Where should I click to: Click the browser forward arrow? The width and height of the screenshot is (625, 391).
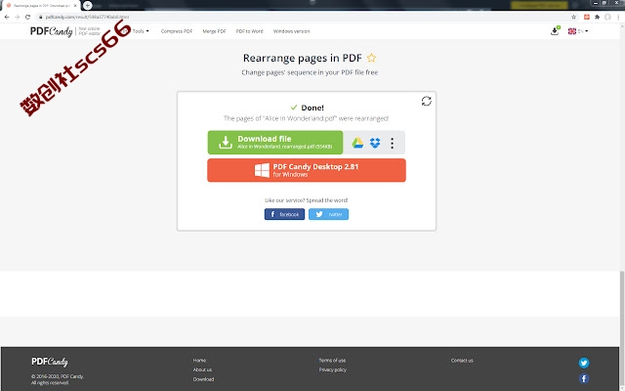tap(18, 17)
